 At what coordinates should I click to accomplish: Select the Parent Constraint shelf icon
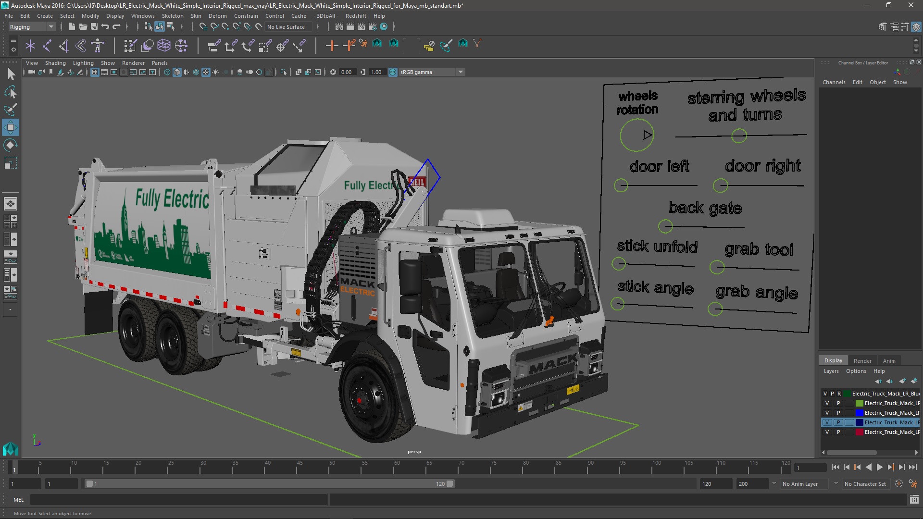click(214, 46)
